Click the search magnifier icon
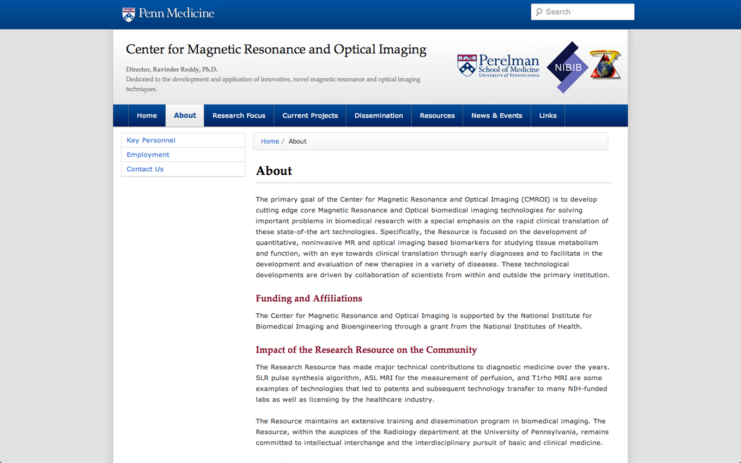This screenshot has width=741, height=463. [x=539, y=12]
